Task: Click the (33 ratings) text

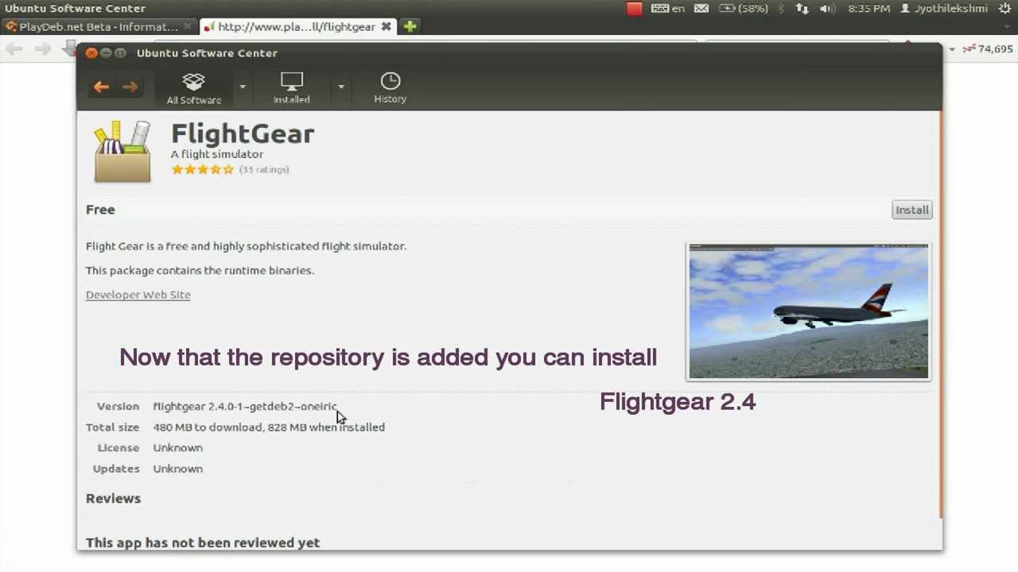Action: point(264,169)
